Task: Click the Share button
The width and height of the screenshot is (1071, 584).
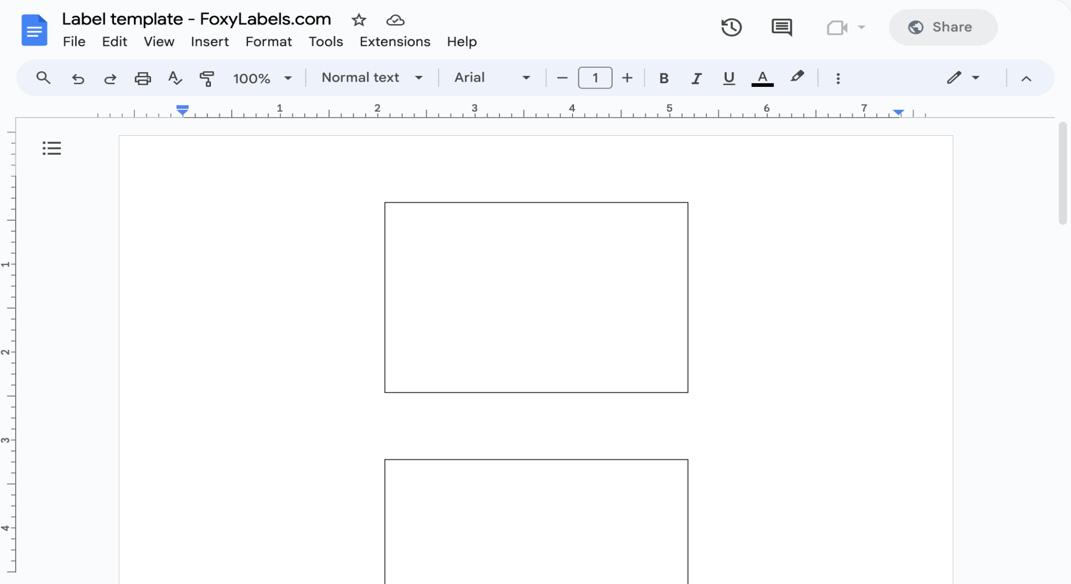Action: pyautogui.click(x=943, y=27)
